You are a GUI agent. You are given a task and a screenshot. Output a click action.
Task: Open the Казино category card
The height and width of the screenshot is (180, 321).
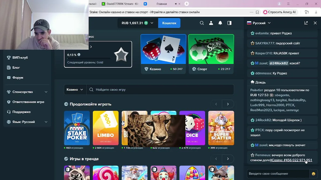pos(163,54)
